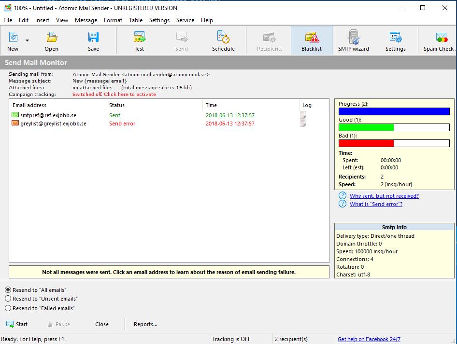Screen dimensions: 457x344
Task: Save the message with the Save icon
Action: coord(93,38)
